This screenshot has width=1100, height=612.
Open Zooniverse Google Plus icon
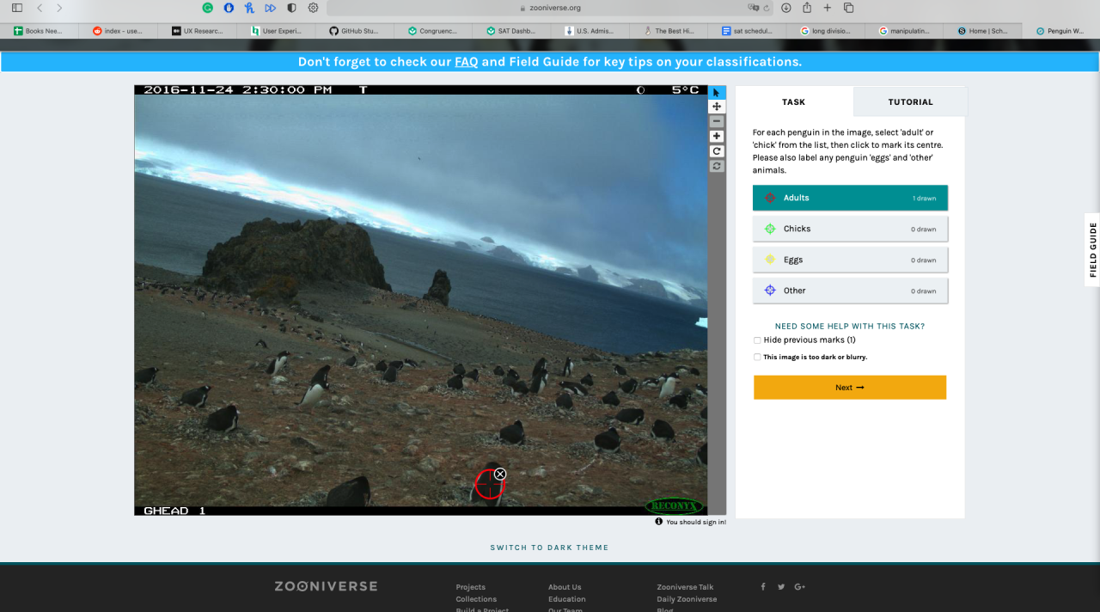coord(800,586)
